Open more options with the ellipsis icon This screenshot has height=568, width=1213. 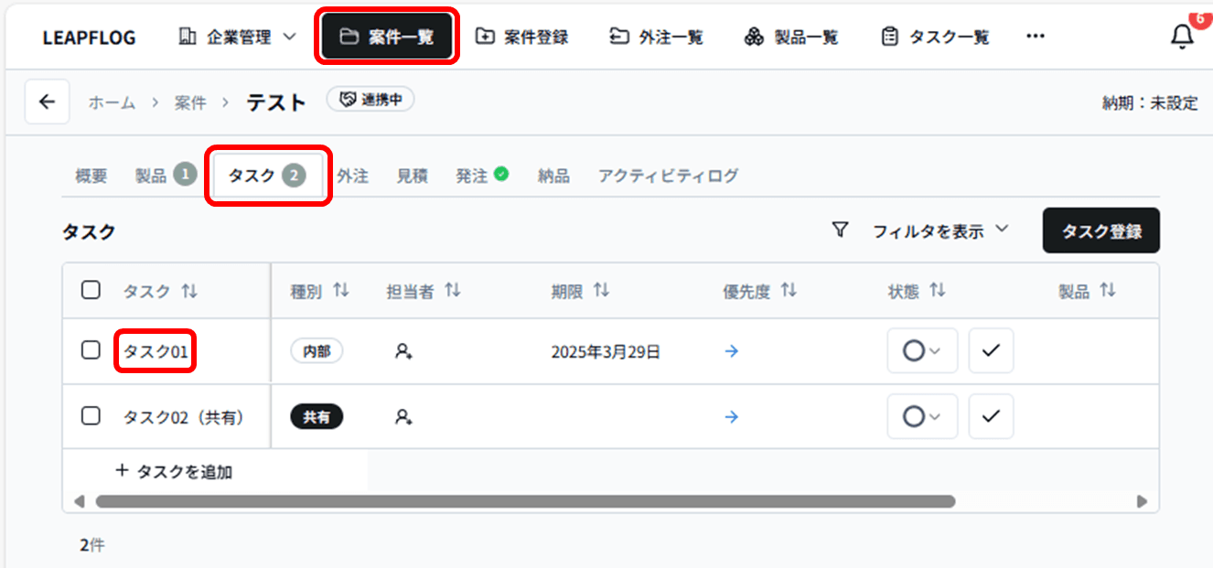pyautogui.click(x=1035, y=36)
